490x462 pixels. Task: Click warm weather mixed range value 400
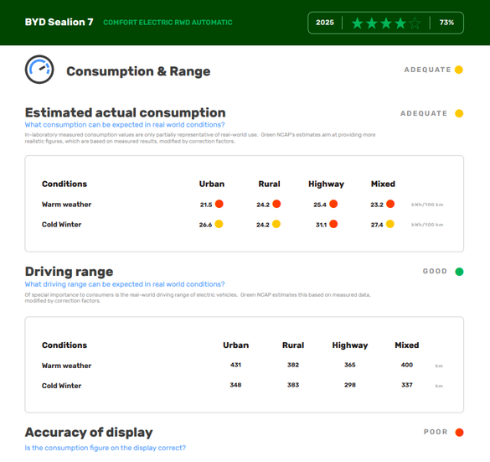click(407, 365)
